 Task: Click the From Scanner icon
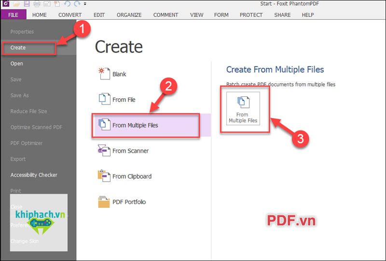pyautogui.click(x=104, y=150)
